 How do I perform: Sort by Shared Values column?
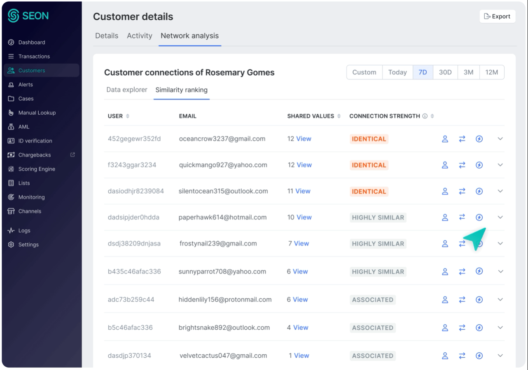click(339, 116)
